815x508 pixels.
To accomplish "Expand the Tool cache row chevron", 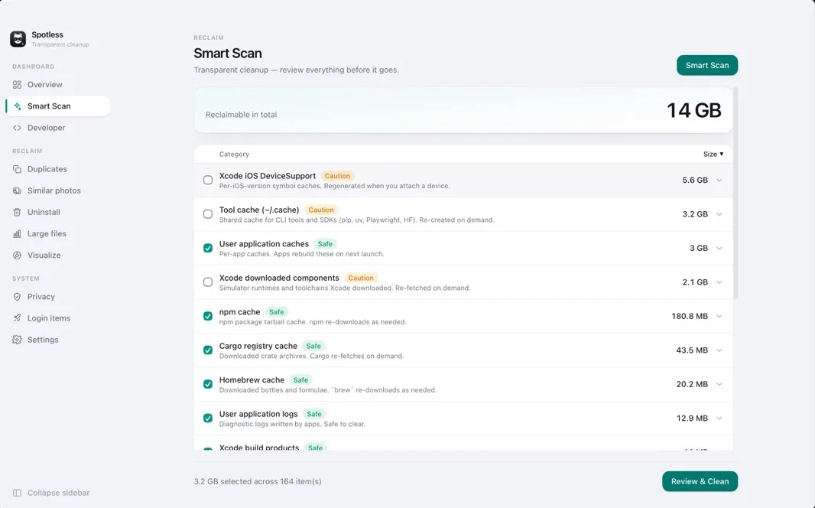I will tap(719, 214).
